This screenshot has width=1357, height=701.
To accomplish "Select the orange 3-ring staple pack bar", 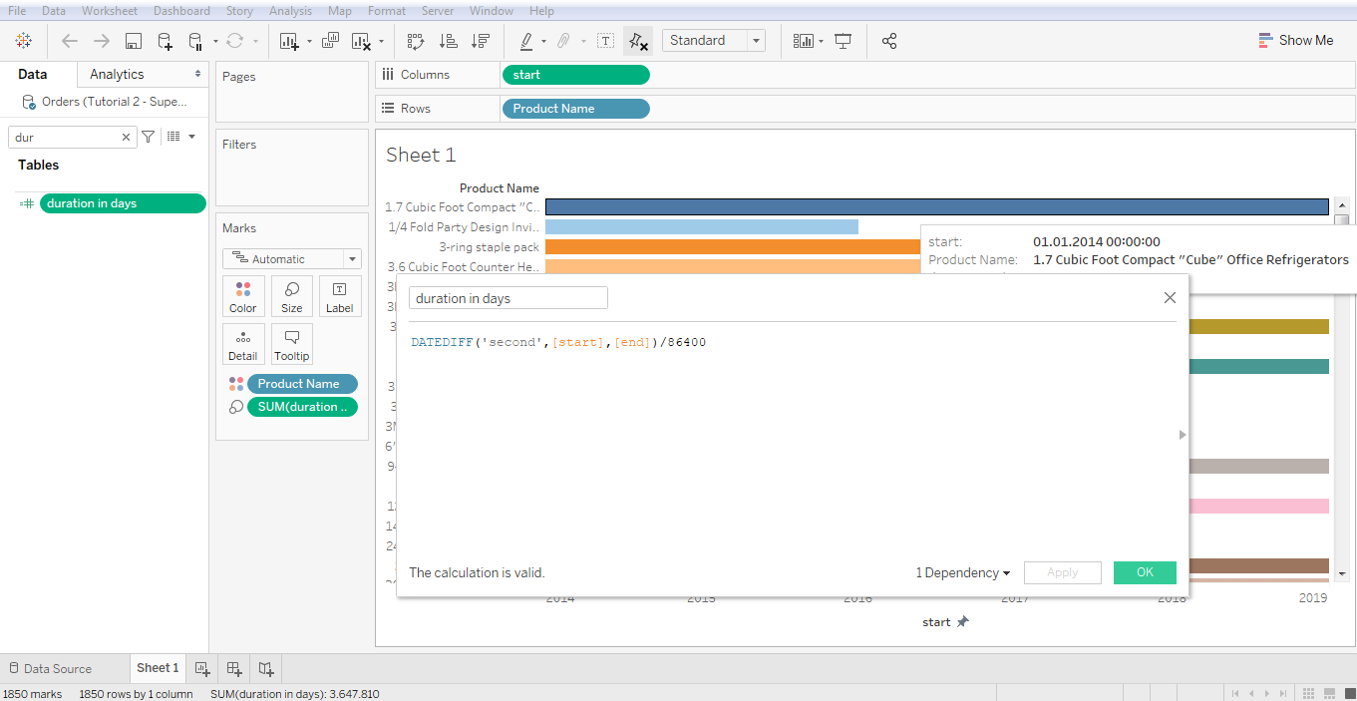I will (733, 246).
